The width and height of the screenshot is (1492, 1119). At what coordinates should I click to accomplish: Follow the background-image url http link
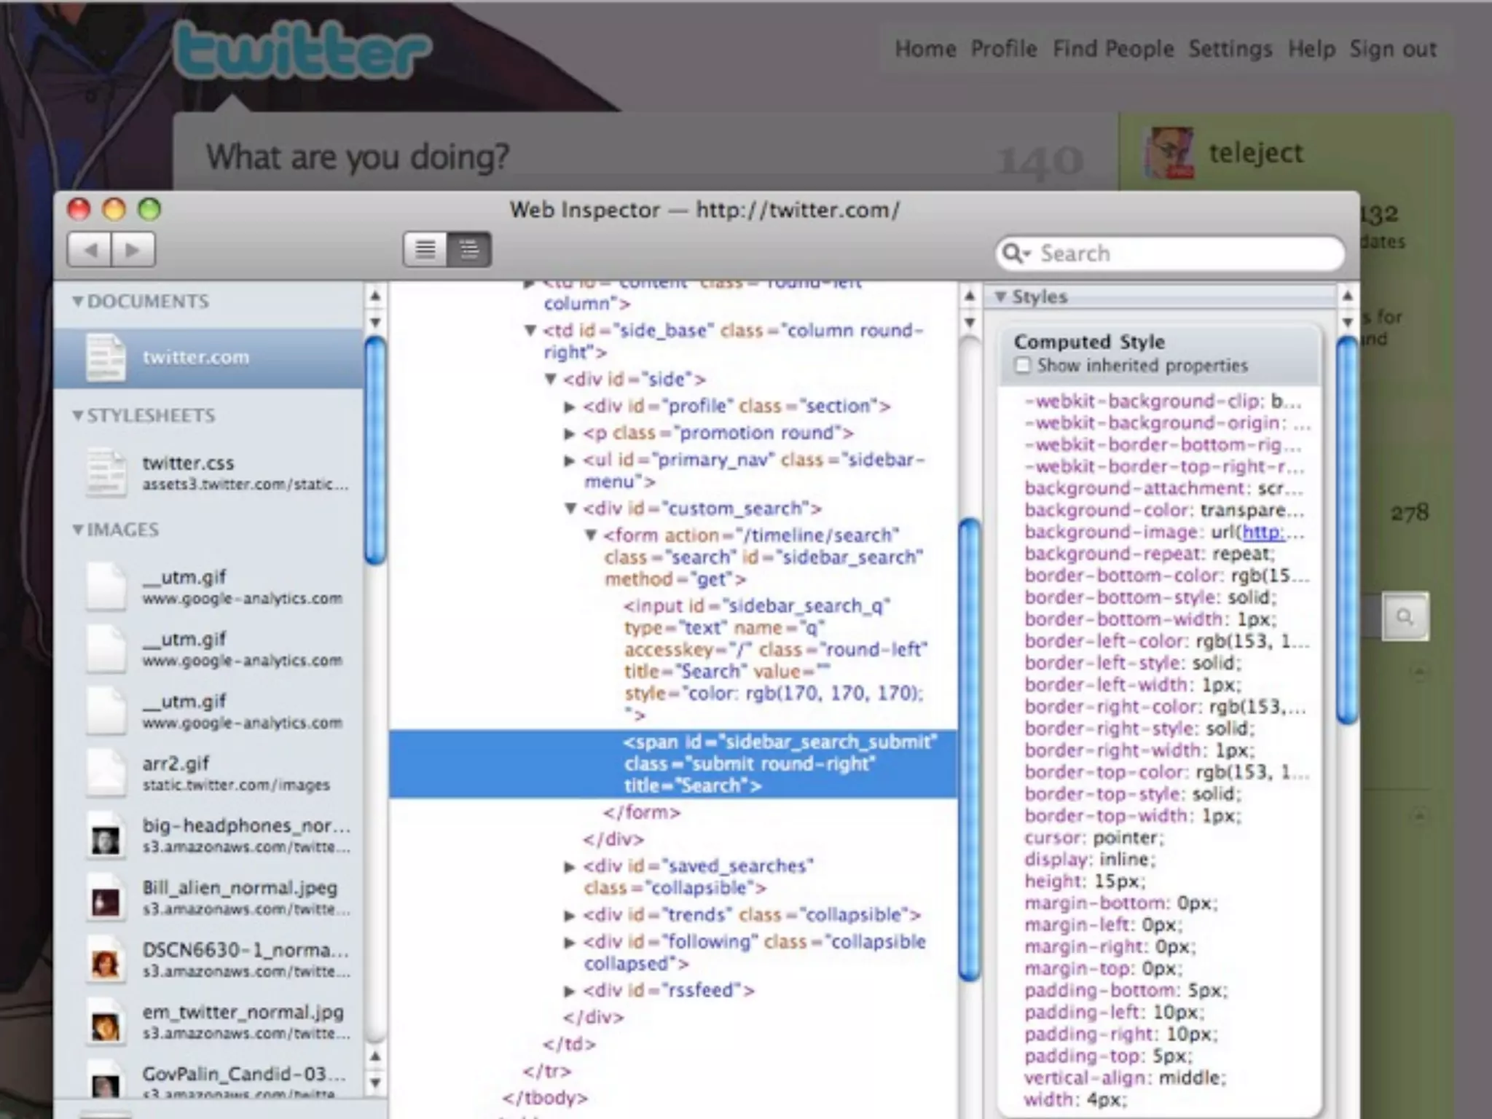pos(1263,533)
